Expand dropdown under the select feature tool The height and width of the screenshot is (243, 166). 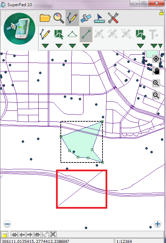(59, 46)
